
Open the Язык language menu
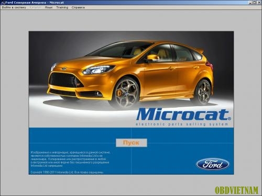tap(49, 7)
